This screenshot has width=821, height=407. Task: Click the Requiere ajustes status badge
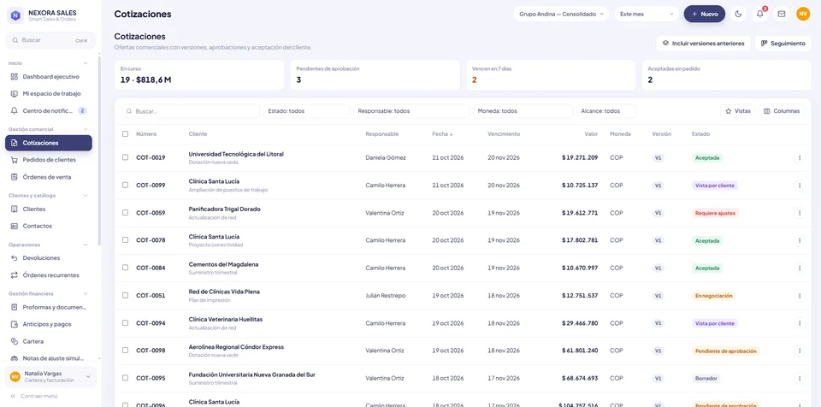pyautogui.click(x=715, y=213)
